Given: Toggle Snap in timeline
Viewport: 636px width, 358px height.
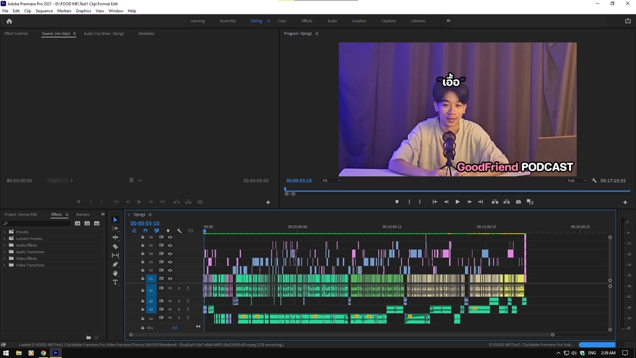Looking at the screenshot, I should coord(145,231).
